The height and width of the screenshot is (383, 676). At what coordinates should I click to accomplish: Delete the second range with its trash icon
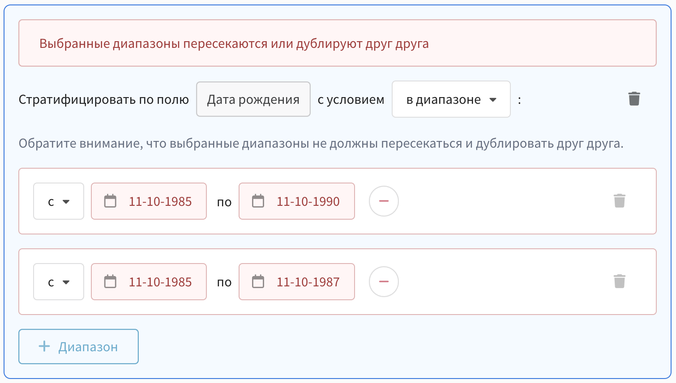click(x=620, y=281)
